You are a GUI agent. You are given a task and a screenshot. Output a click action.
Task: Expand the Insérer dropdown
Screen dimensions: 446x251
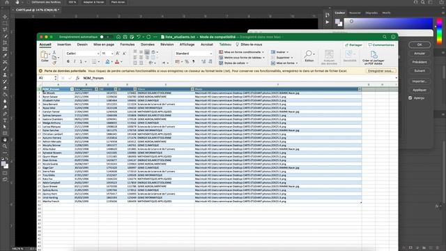pos(279,52)
